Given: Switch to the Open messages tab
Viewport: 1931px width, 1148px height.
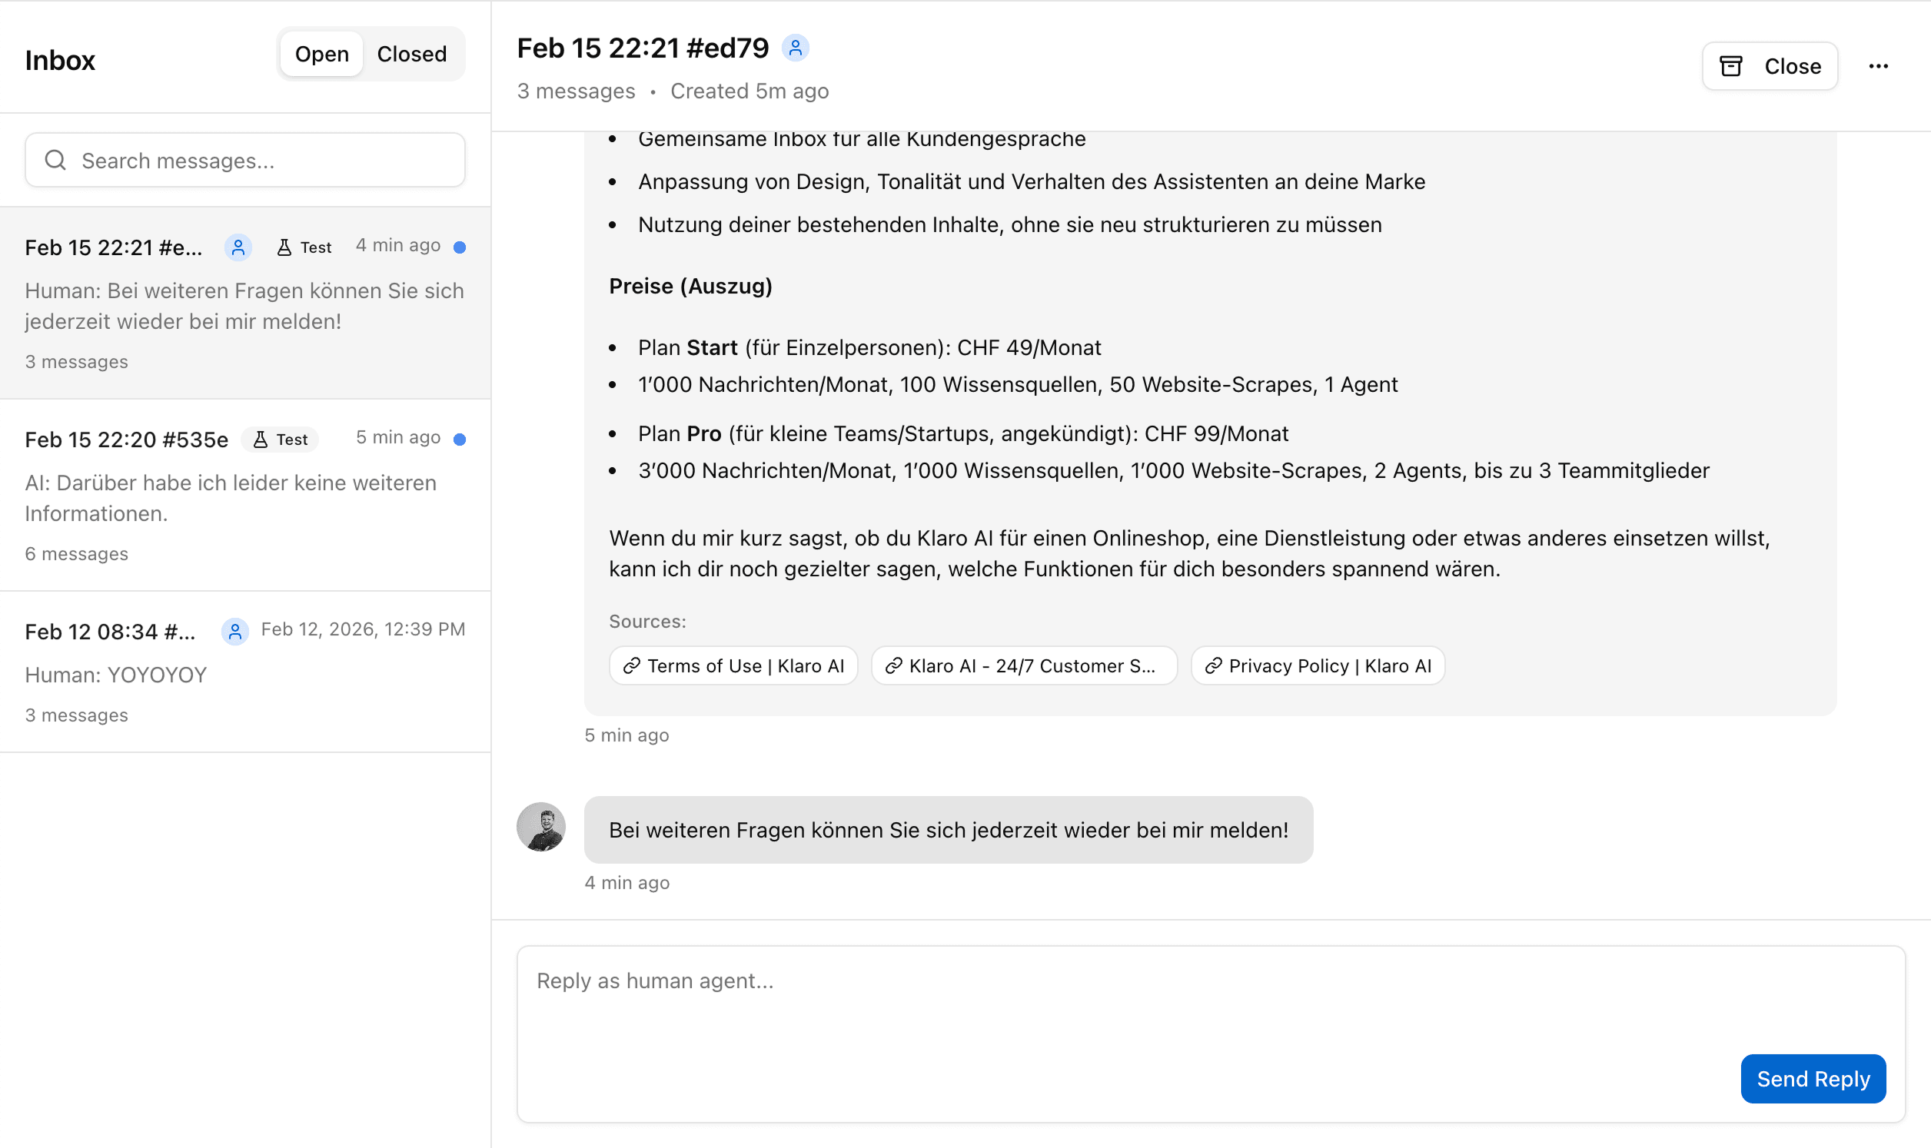Looking at the screenshot, I should (x=323, y=53).
